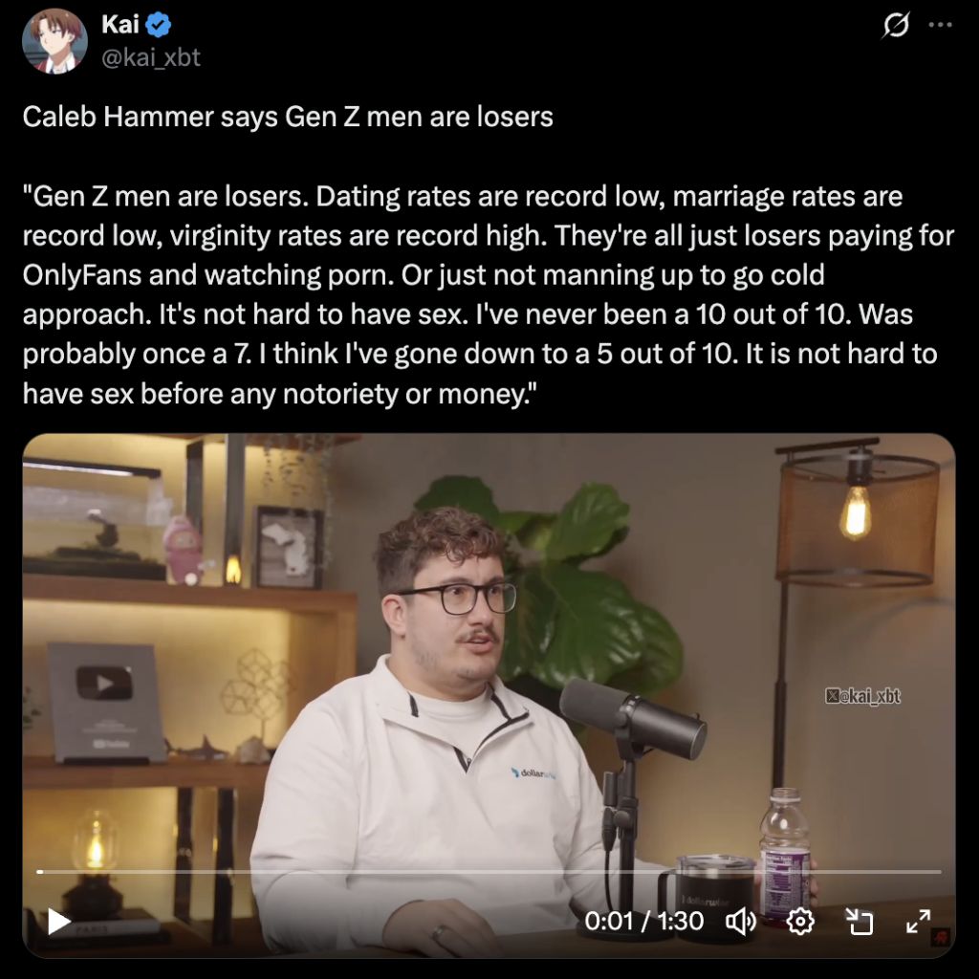979x979 pixels.
Task: Seek to the middle of the video progress bar
Action: (x=489, y=871)
